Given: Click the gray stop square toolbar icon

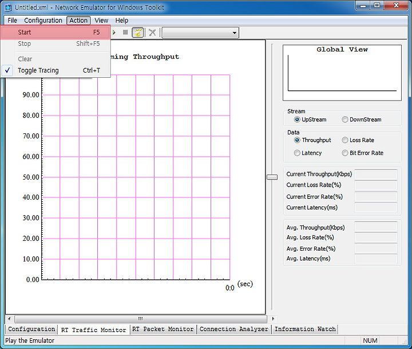Looking at the screenshot, I should pos(125,32).
